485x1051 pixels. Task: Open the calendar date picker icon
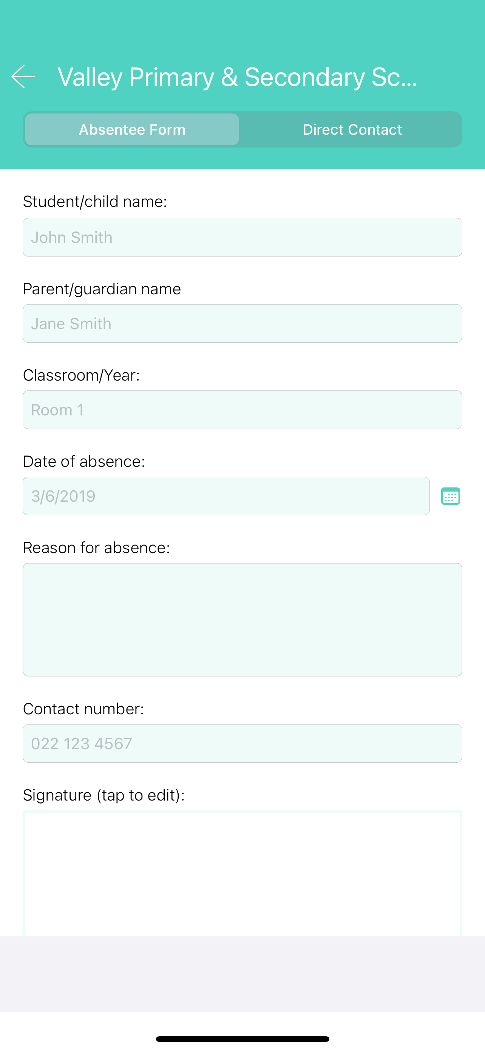pyautogui.click(x=450, y=496)
